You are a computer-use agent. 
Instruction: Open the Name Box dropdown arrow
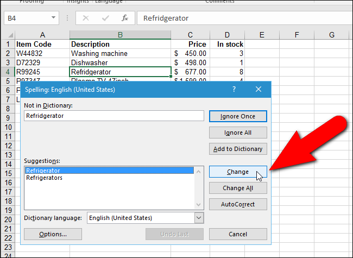point(53,17)
